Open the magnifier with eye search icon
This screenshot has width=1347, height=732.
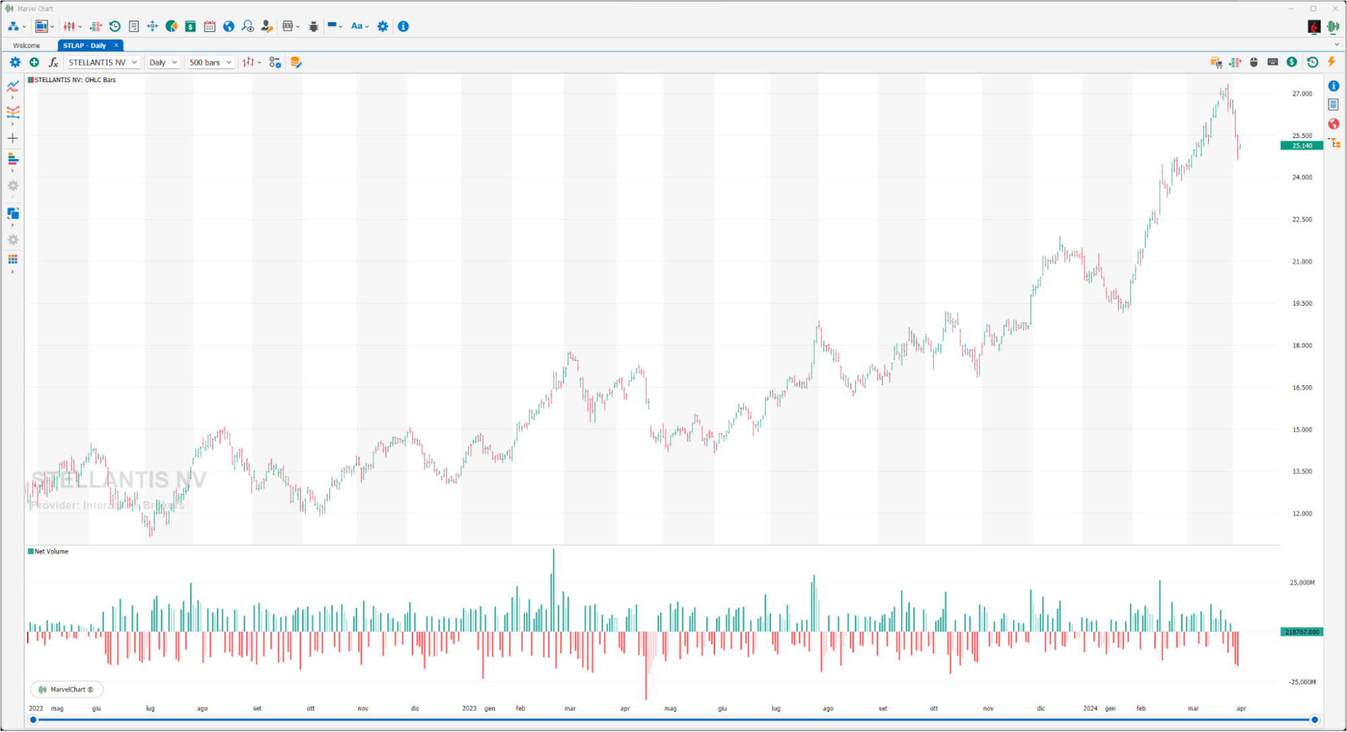pyautogui.click(x=248, y=26)
